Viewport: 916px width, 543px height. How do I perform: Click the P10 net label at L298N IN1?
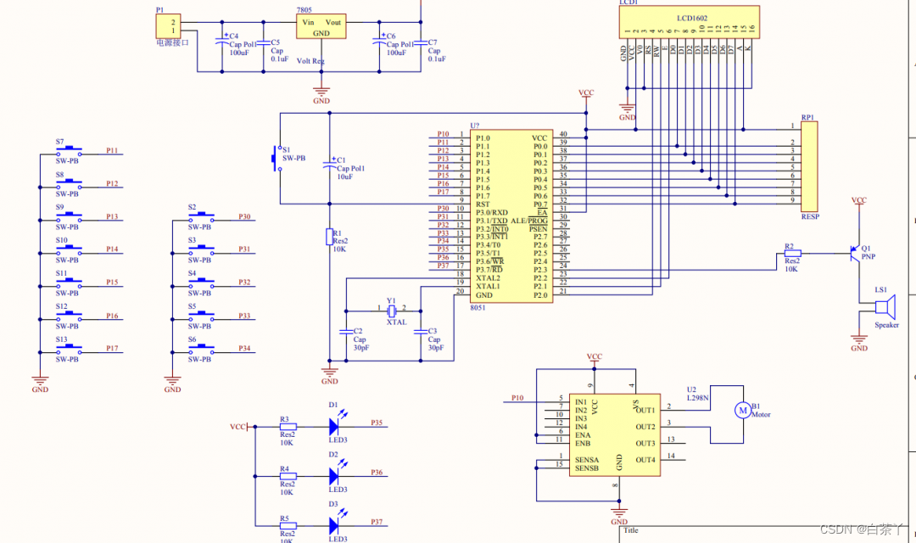tap(517, 398)
